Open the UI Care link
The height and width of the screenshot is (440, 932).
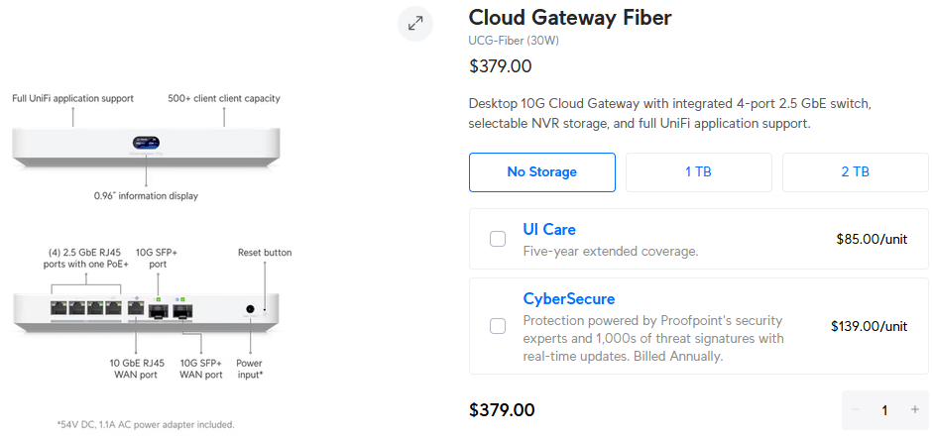pyautogui.click(x=549, y=229)
